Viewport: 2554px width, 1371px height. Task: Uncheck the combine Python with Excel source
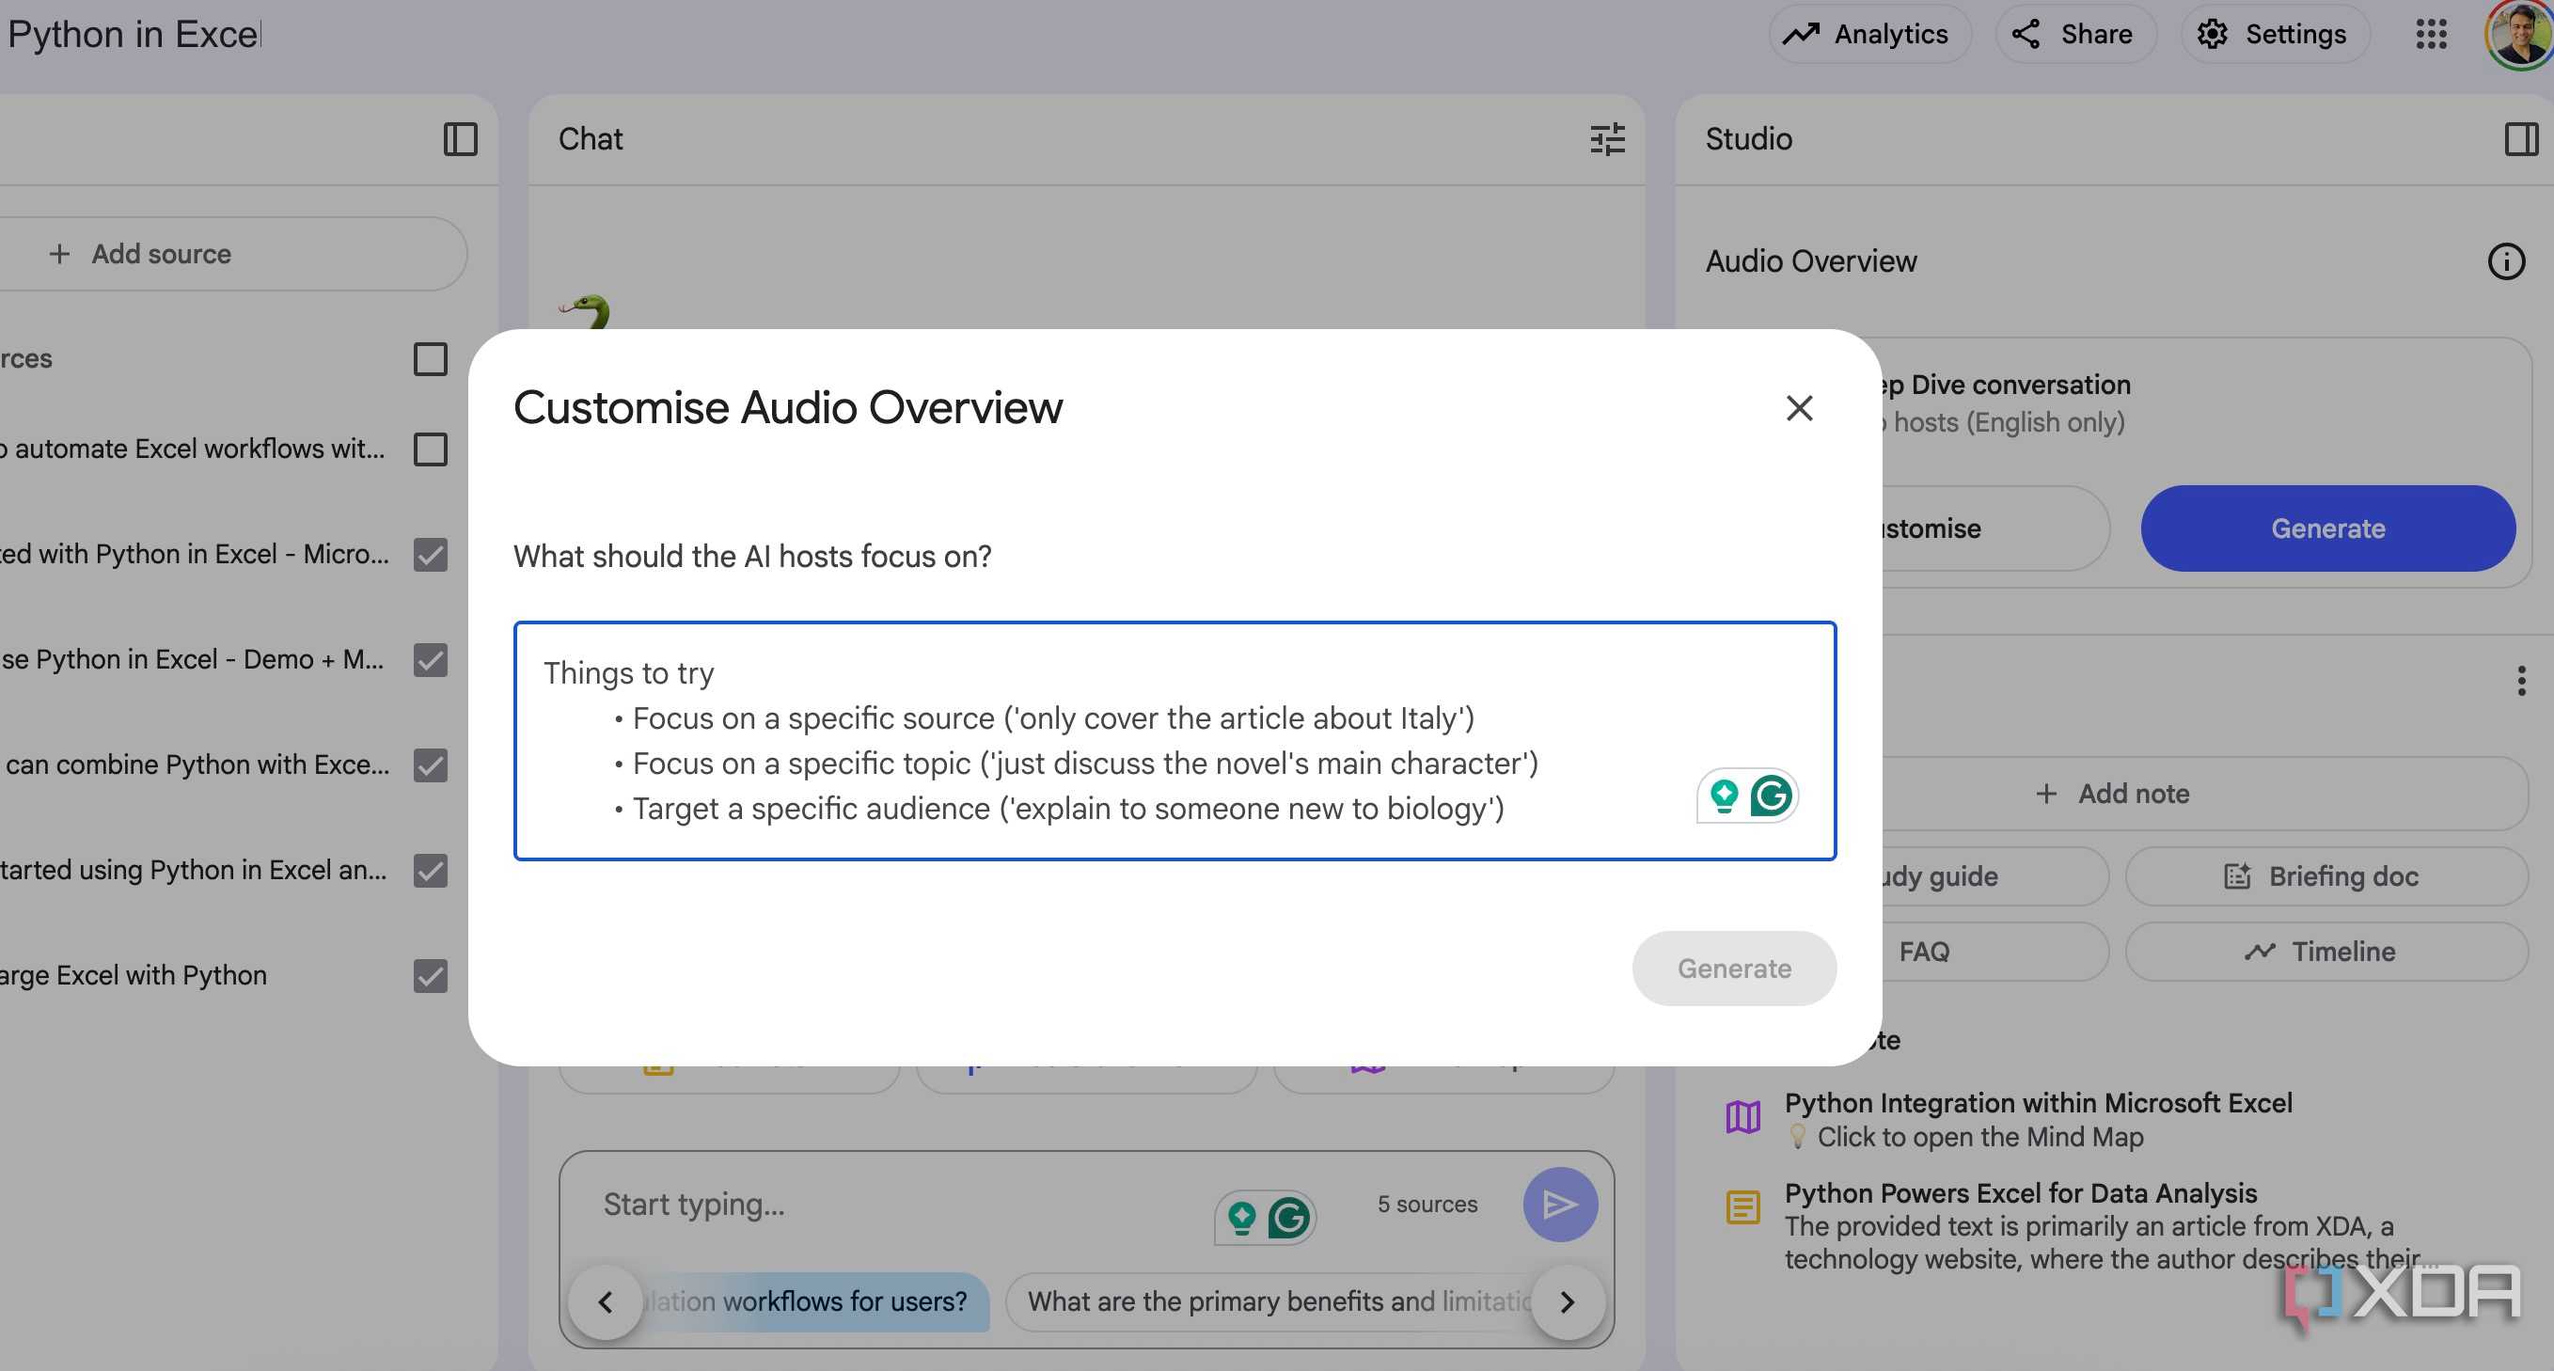click(x=431, y=764)
